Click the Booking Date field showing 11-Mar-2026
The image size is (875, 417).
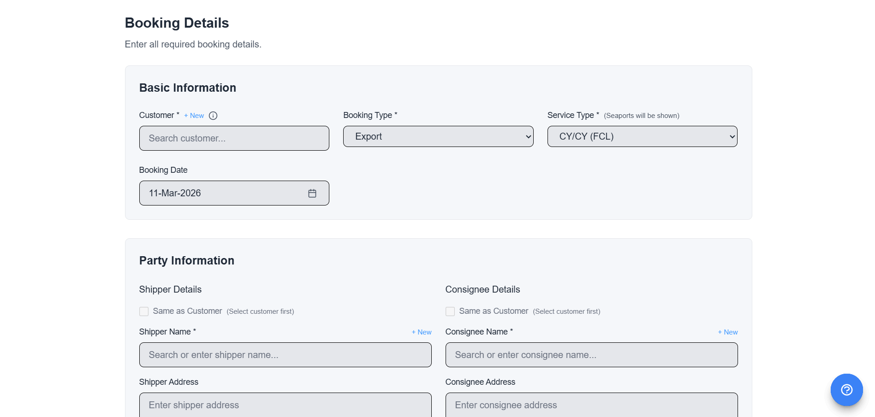tap(221, 193)
